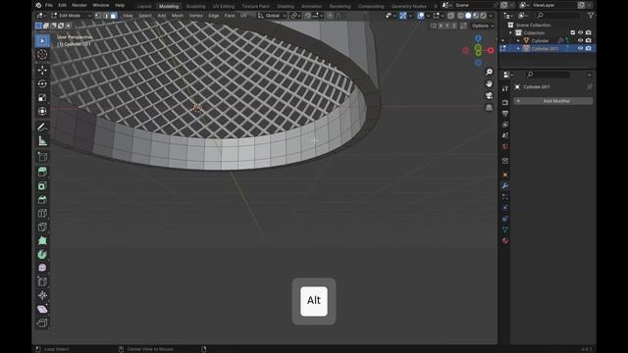Viewport: 628px width, 353px height.
Task: Open the Mesh menu
Action: (x=178, y=16)
